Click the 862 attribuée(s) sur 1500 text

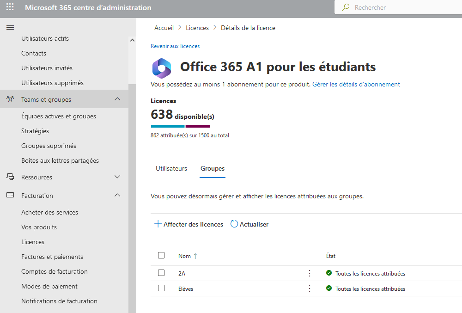coord(190,135)
